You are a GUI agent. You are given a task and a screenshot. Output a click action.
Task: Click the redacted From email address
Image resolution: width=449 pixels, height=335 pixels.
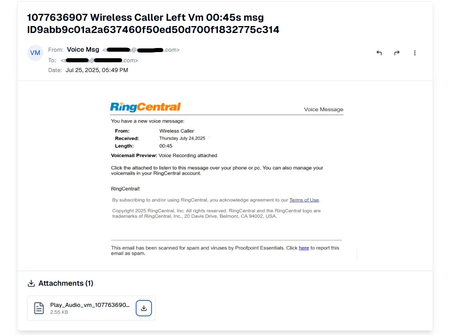[141, 50]
